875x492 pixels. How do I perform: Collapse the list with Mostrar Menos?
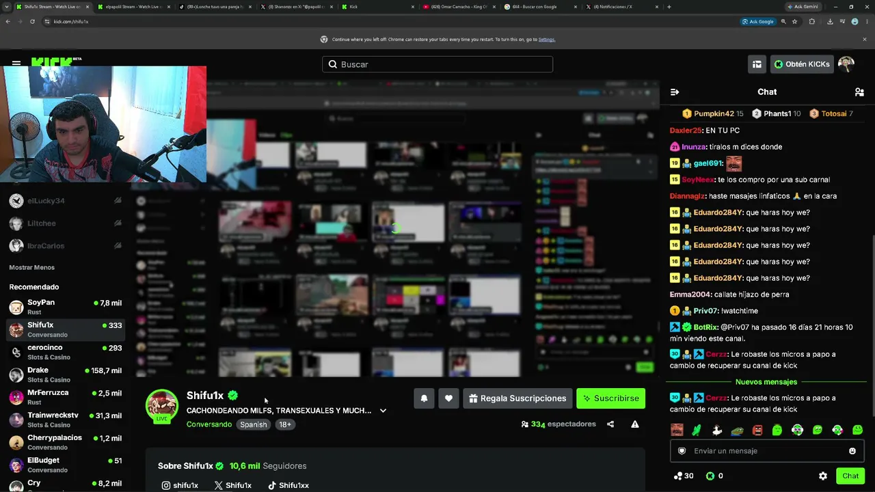click(31, 267)
